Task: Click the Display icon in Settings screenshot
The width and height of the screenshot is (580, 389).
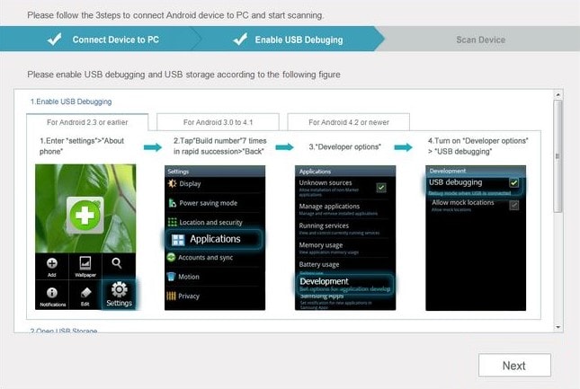Action: coord(172,183)
